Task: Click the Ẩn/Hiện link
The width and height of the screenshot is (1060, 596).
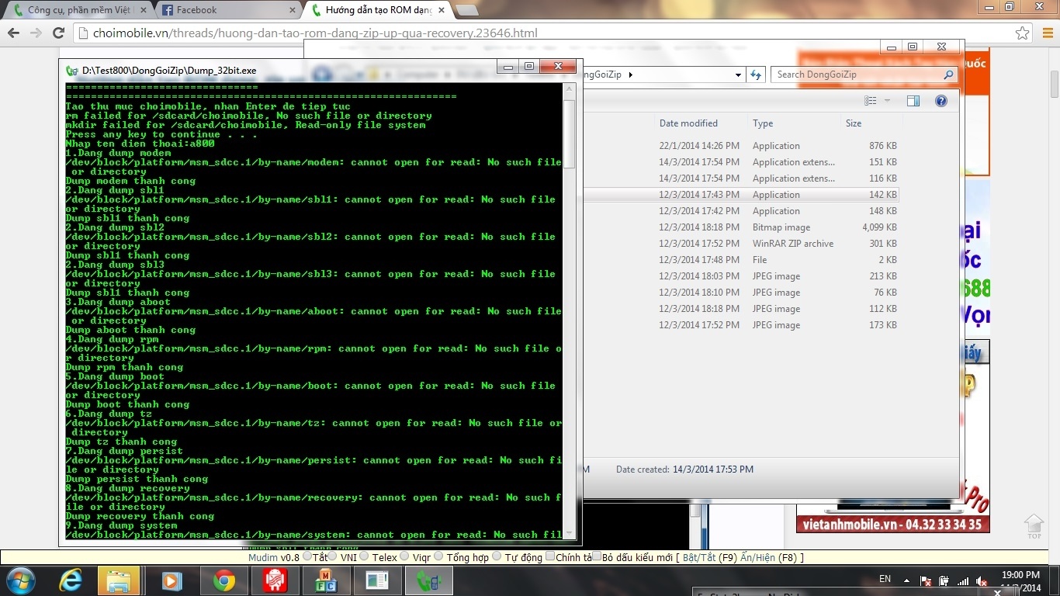Action: point(757,557)
